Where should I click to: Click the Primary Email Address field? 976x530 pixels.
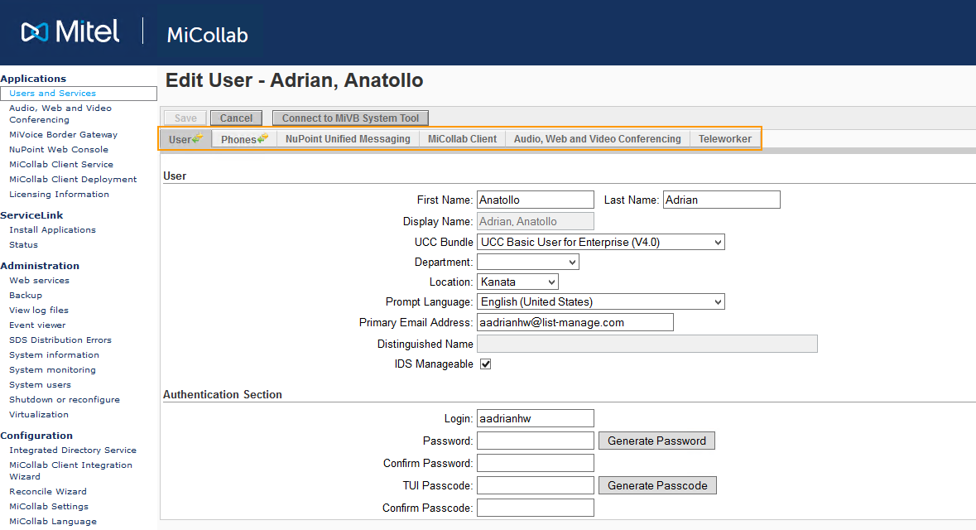click(575, 322)
